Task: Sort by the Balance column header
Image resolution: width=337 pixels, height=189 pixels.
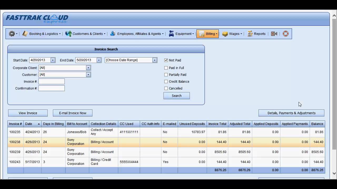Action: [x=317, y=124]
